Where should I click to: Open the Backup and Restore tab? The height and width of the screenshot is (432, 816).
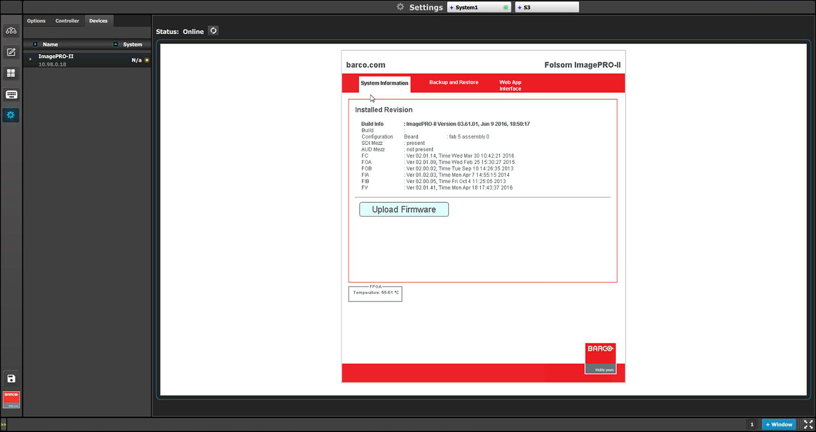click(454, 83)
